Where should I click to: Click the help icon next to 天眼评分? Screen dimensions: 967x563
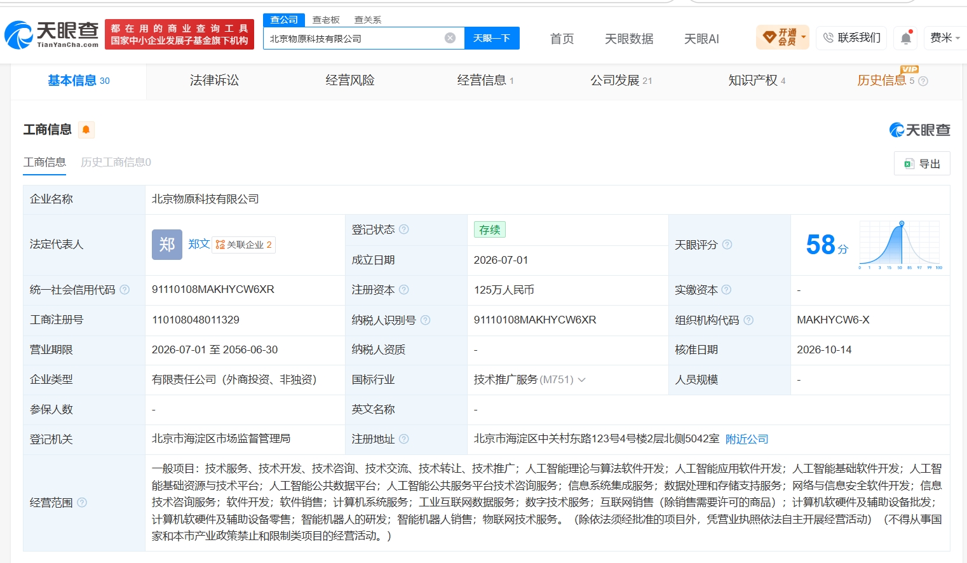pyautogui.click(x=727, y=245)
